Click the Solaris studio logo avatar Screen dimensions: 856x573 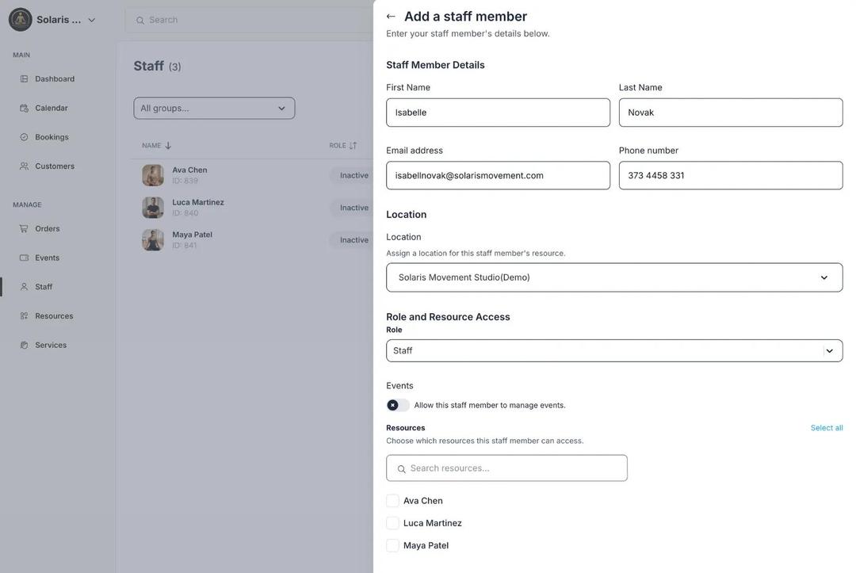click(x=21, y=20)
